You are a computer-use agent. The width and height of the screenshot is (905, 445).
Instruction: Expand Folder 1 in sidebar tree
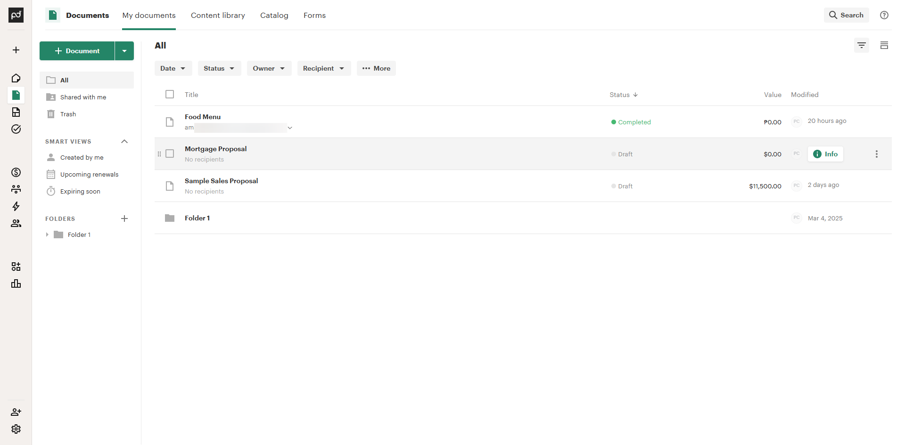click(47, 235)
